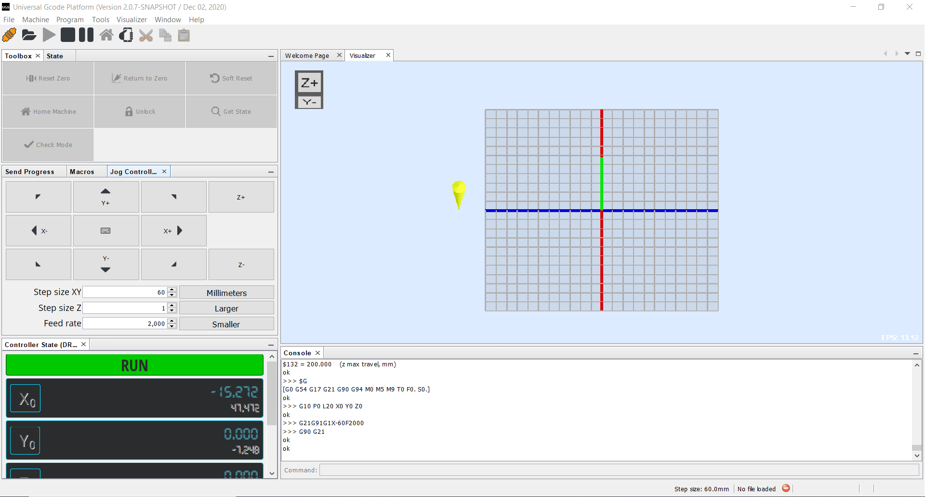The width and height of the screenshot is (925, 497).
Task: Increase Step size XY with up spinner
Action: coord(172,290)
